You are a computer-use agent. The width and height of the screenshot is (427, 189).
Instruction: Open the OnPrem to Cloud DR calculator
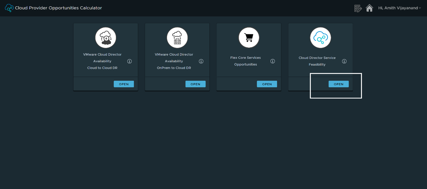point(195,84)
